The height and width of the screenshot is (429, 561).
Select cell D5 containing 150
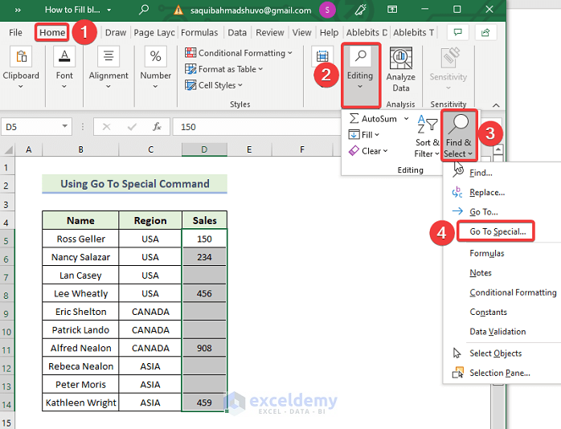[x=204, y=239]
